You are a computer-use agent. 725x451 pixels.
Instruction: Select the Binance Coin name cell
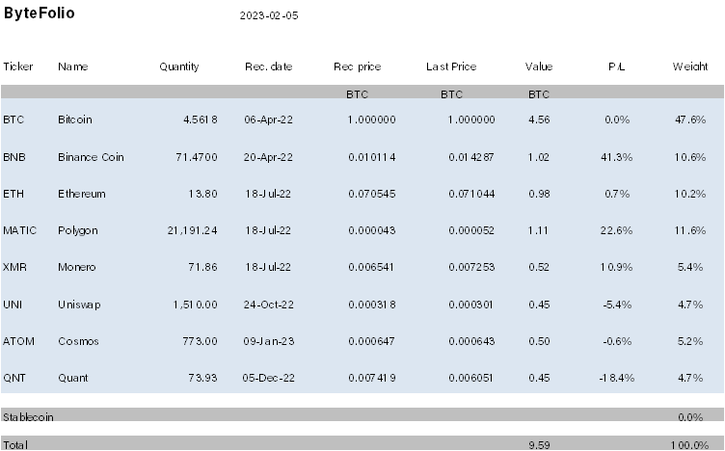pos(91,157)
